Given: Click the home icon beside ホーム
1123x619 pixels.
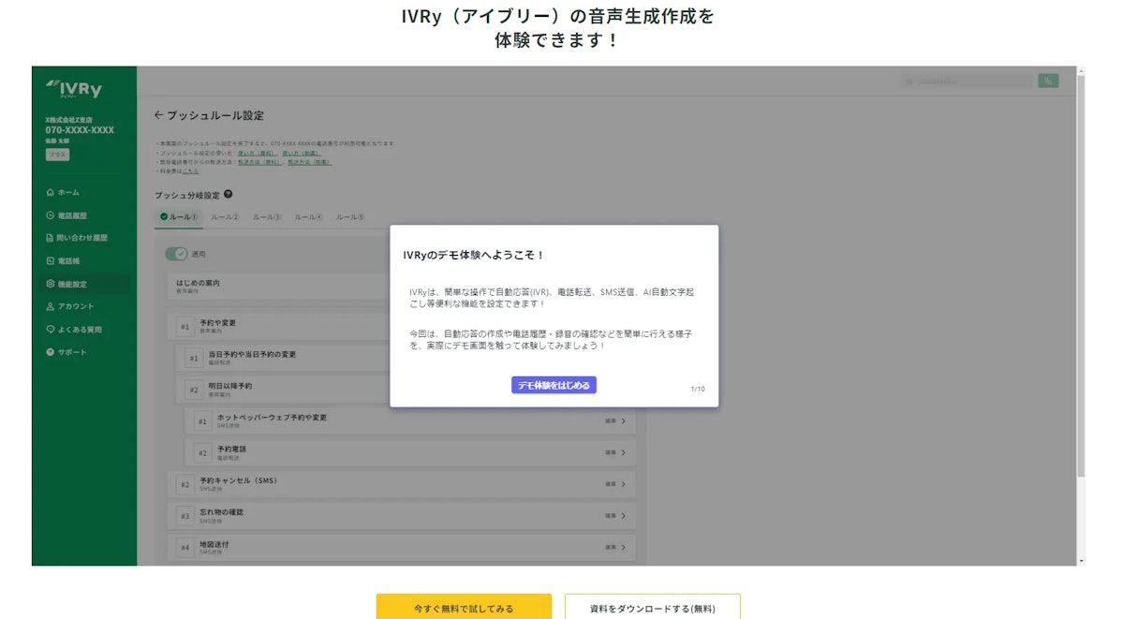Looking at the screenshot, I should pos(51,192).
